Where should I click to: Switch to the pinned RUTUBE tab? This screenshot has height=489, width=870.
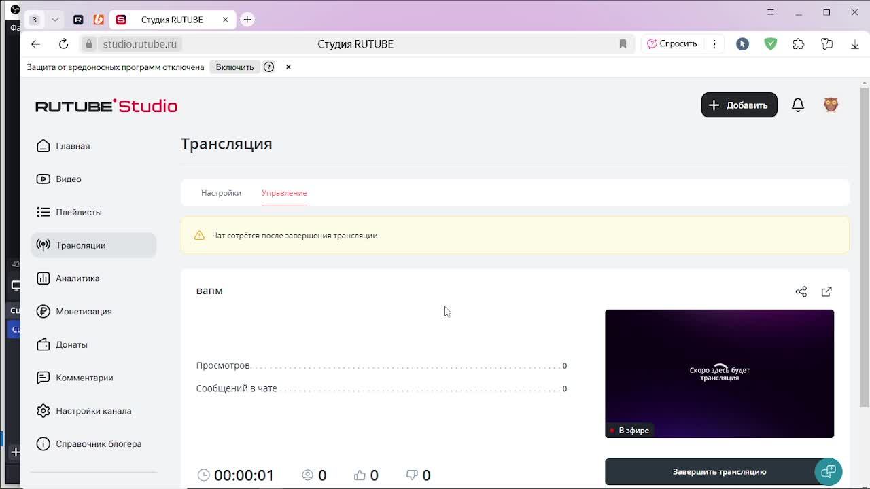click(78, 20)
